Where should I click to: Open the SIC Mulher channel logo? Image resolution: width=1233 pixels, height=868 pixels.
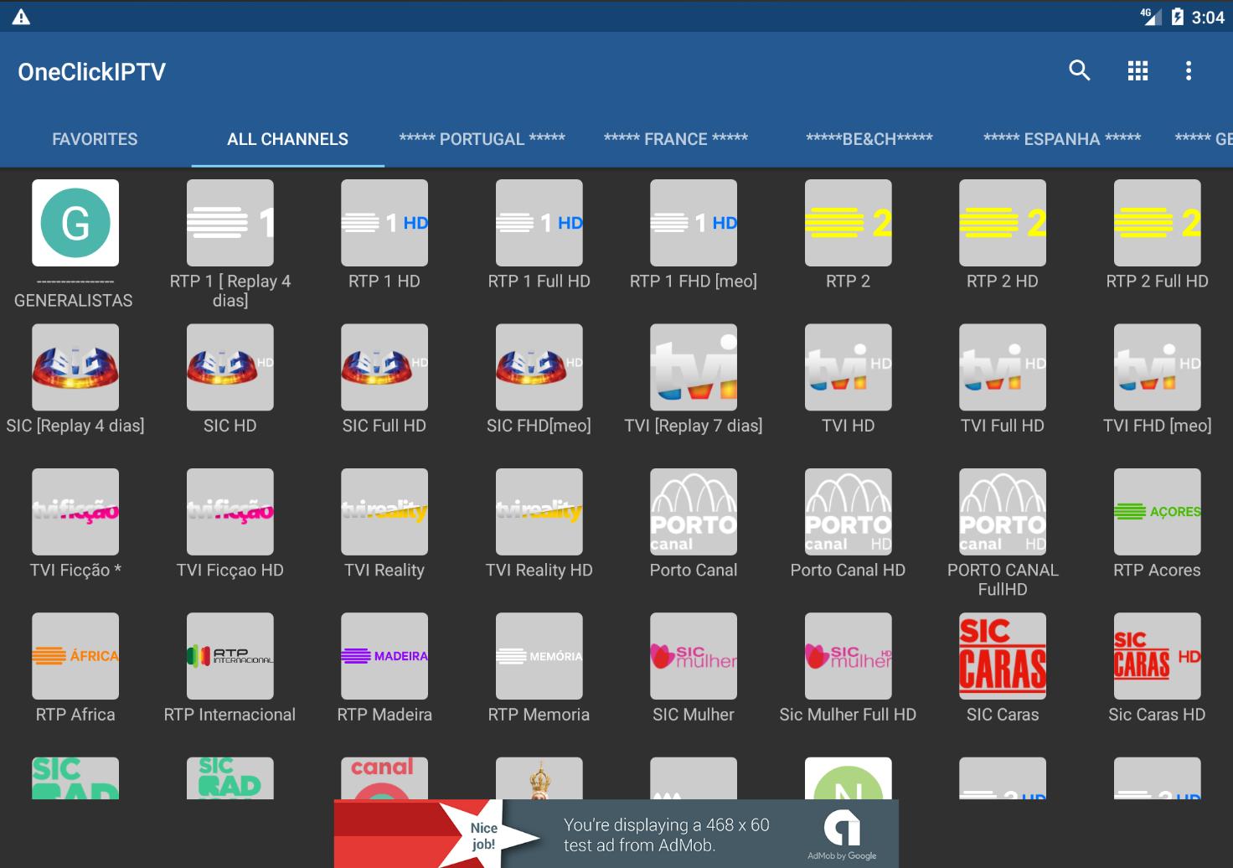pos(694,656)
